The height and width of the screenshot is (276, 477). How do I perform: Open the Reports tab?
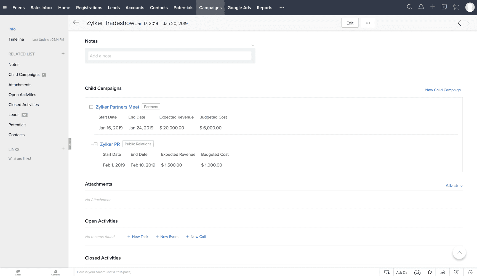click(x=264, y=7)
